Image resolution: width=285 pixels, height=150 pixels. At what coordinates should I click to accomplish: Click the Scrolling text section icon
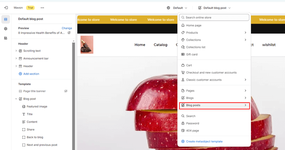click(20, 51)
